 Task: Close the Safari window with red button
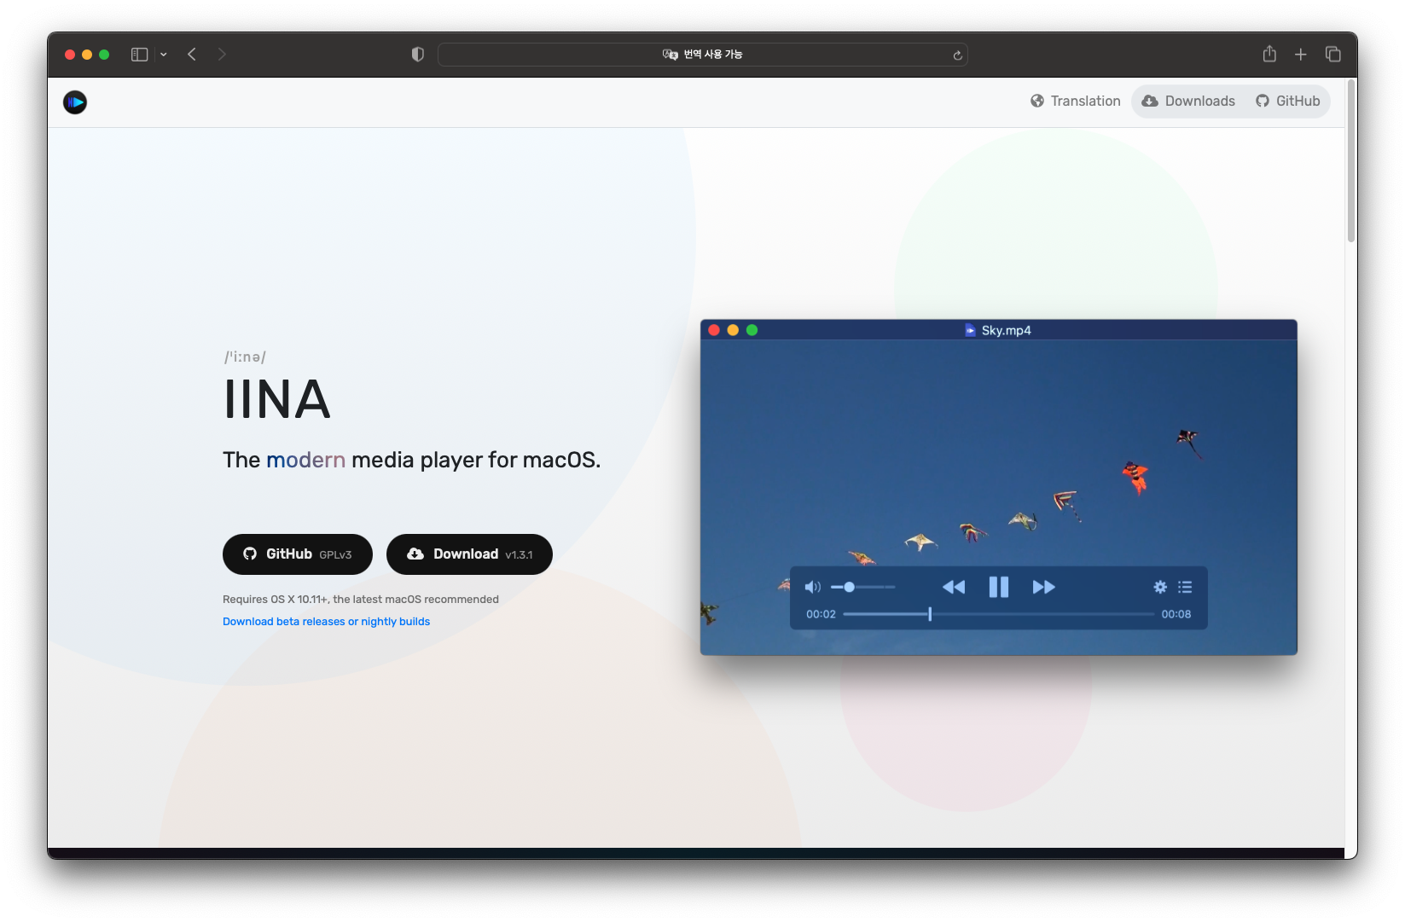pyautogui.click(x=70, y=55)
